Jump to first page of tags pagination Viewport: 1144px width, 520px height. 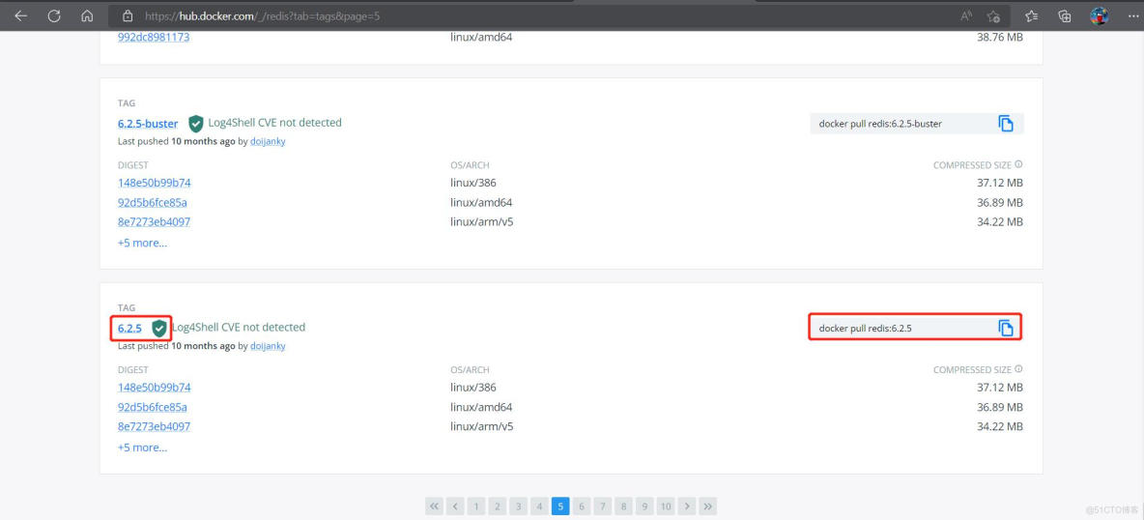pos(434,506)
